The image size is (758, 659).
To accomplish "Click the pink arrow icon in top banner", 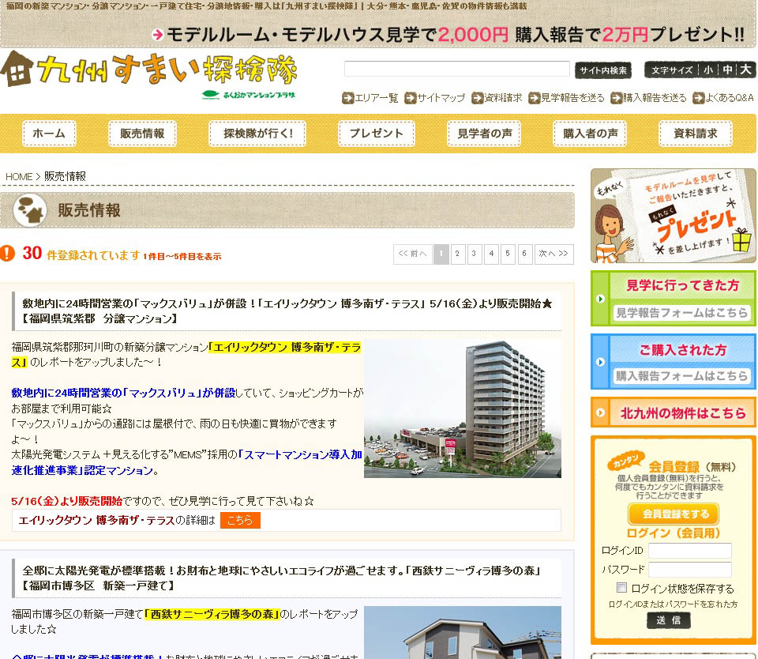I will [158, 35].
